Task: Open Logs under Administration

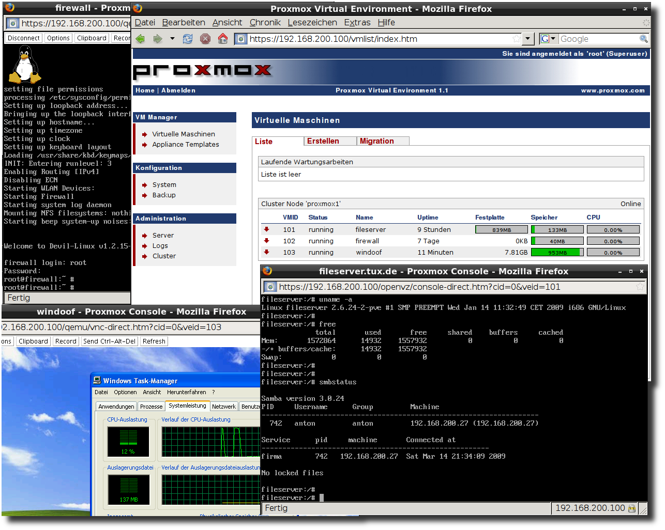Action: pyautogui.click(x=160, y=245)
